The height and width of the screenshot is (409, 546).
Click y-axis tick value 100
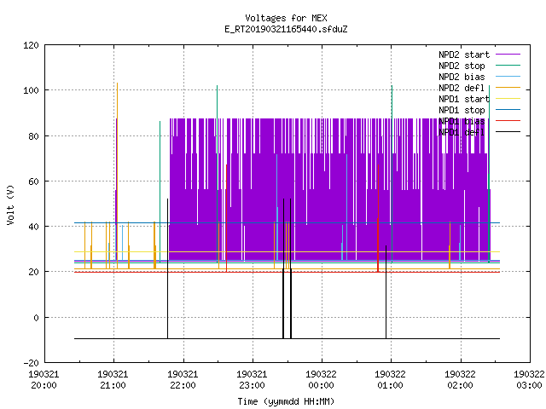31,91
